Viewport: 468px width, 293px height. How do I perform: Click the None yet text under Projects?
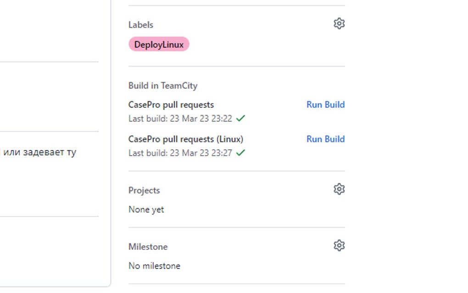(146, 209)
